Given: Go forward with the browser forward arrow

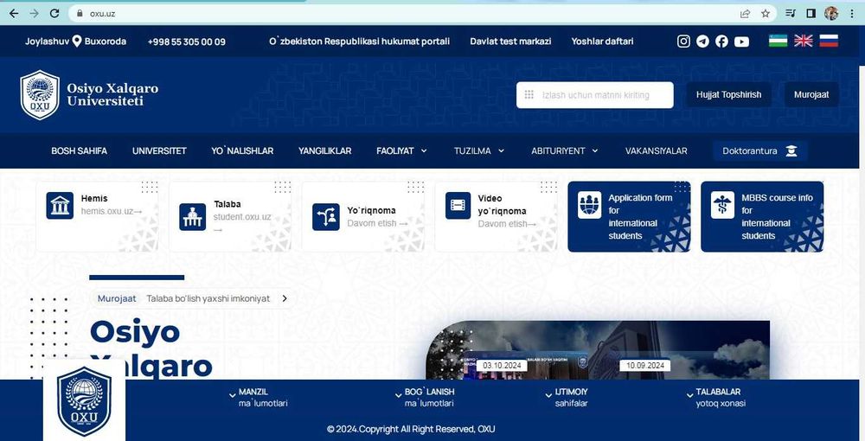Looking at the screenshot, I should (35, 14).
